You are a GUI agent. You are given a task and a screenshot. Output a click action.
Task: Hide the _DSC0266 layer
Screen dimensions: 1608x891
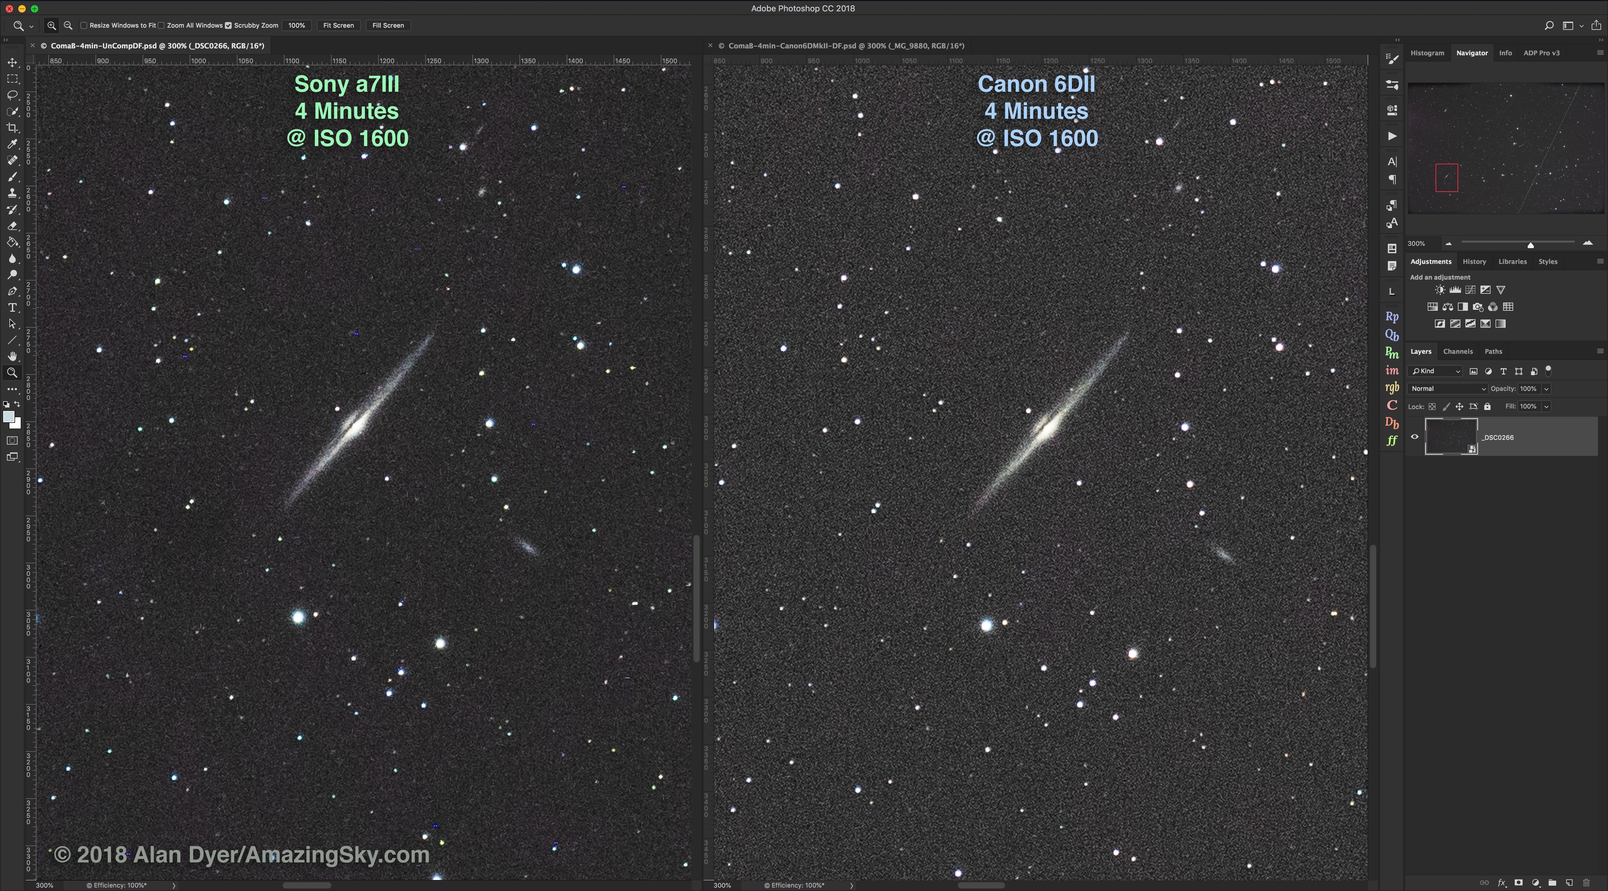(1415, 436)
